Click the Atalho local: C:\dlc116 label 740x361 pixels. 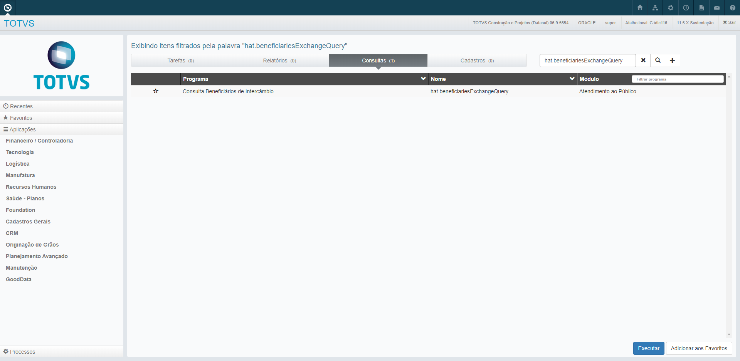tap(646, 23)
